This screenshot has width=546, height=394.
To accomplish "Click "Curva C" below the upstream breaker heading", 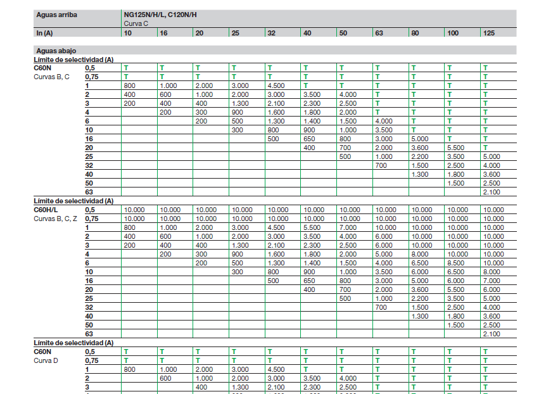I will point(137,23).
